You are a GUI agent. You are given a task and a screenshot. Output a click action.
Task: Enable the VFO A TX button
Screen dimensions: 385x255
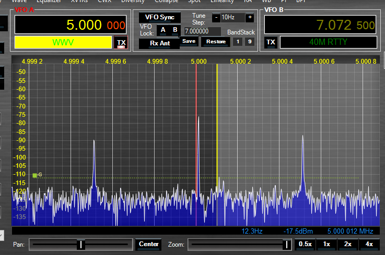[x=121, y=43]
